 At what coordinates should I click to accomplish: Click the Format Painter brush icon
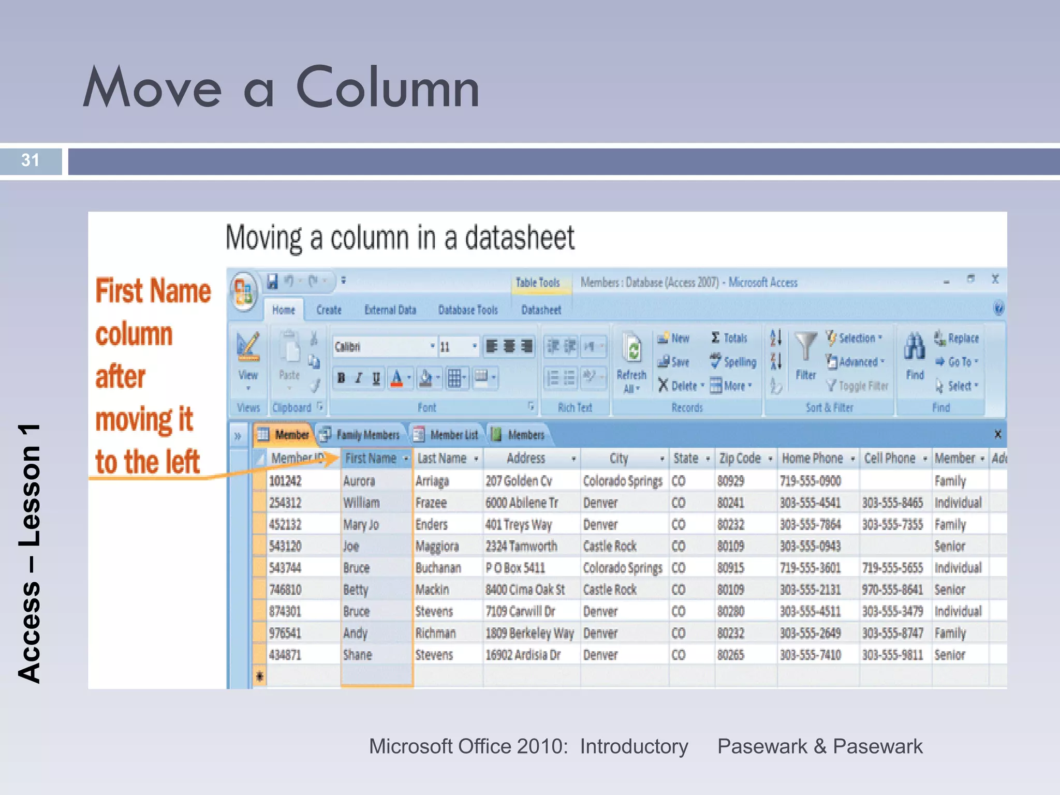[x=314, y=385]
